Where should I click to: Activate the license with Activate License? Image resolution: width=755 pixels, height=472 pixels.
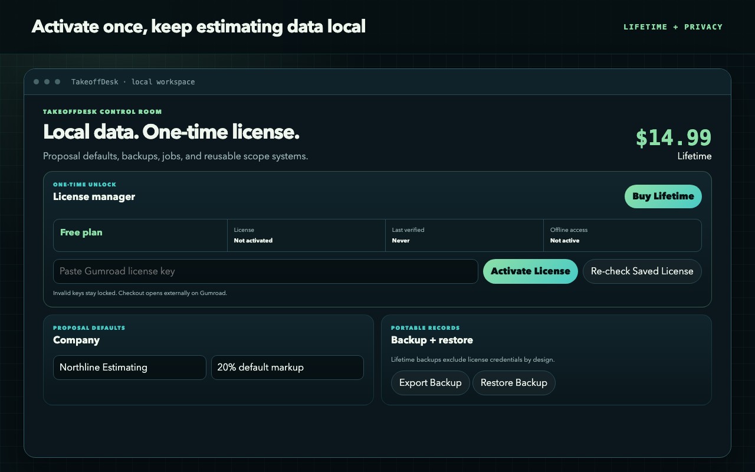(x=530, y=271)
